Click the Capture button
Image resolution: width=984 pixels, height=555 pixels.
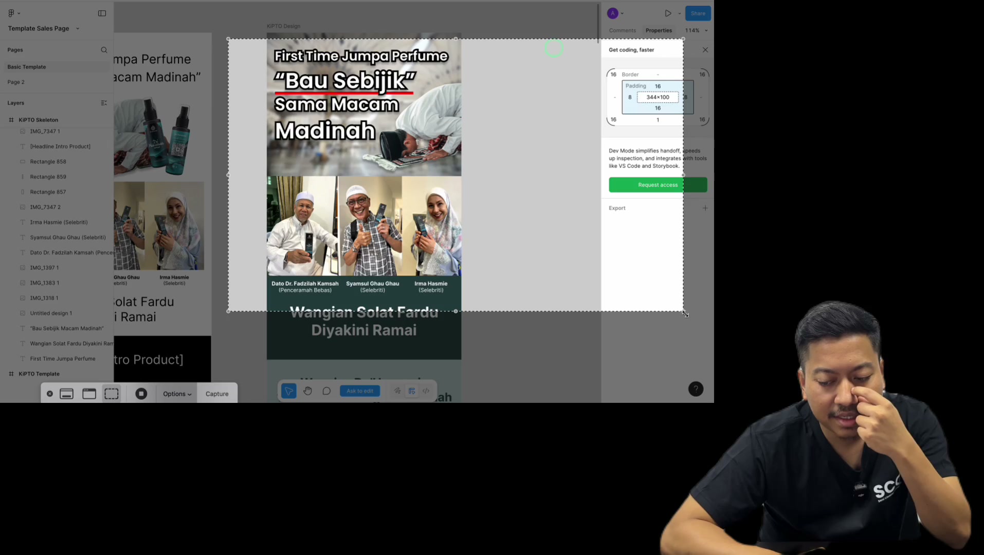(x=217, y=394)
